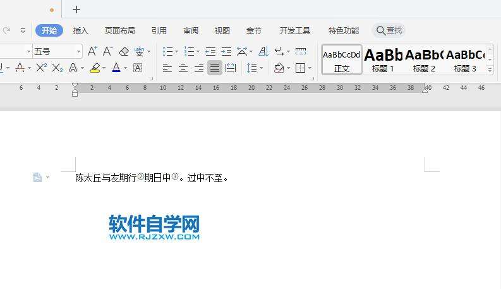Toggle center alignment

(183, 68)
